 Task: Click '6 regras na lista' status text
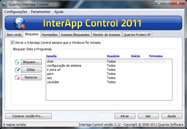(x=15, y=125)
